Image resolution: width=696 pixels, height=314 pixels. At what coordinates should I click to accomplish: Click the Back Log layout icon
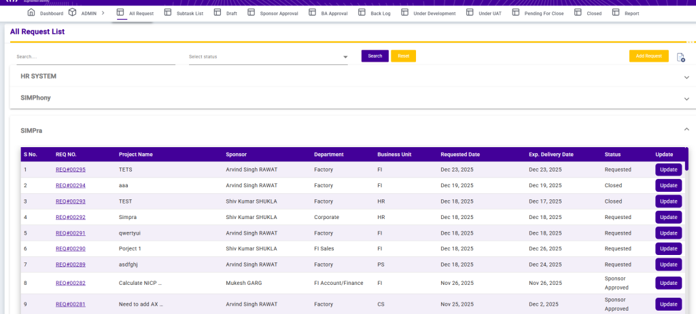pos(361,13)
